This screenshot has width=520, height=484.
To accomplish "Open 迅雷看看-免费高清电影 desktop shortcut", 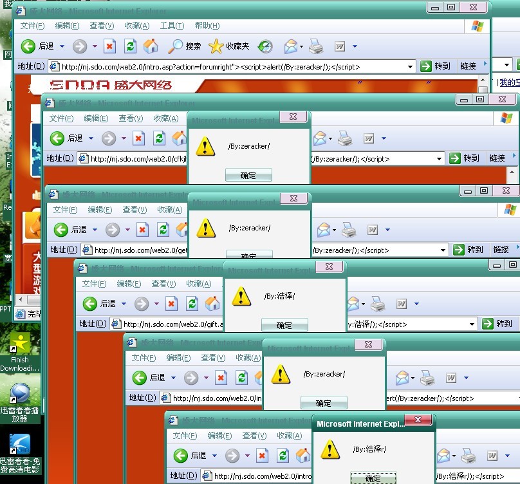I will pyautogui.click(x=20, y=454).
